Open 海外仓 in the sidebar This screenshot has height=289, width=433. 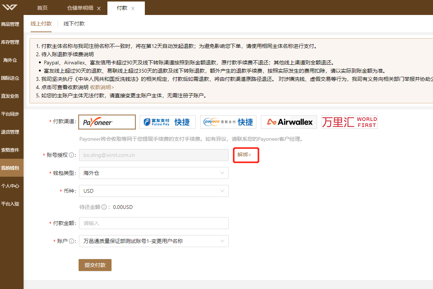(10, 60)
